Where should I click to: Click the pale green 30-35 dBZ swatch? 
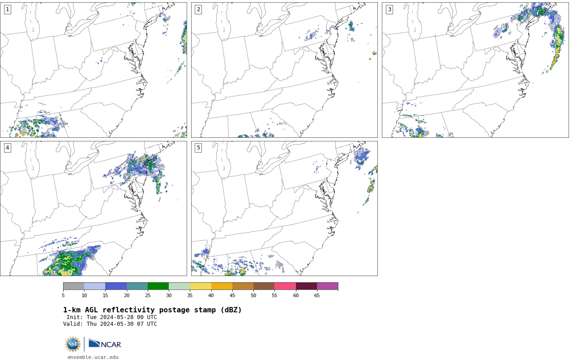[179, 286]
